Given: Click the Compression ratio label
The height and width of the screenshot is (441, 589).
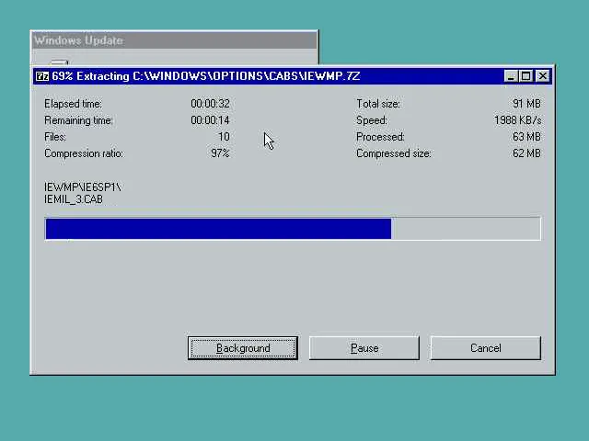Looking at the screenshot, I should pyautogui.click(x=84, y=153).
